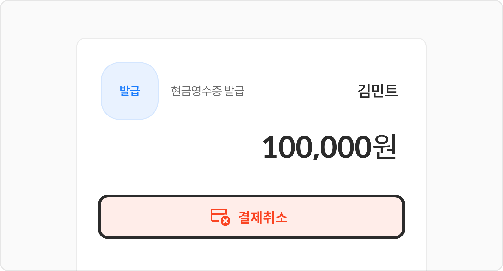Image resolution: width=503 pixels, height=271 pixels.
Task: Select the customer name 김민트
Action: (x=378, y=91)
